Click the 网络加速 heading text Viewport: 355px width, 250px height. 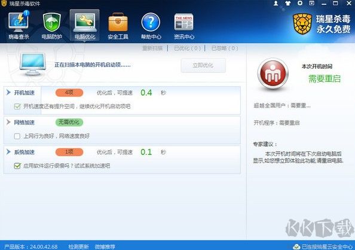[25, 123]
